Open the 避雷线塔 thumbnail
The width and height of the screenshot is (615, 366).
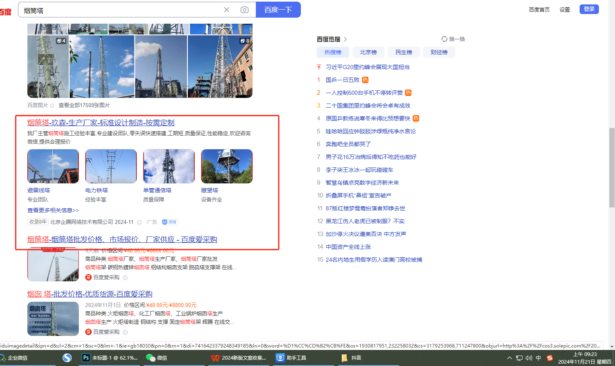pyautogui.click(x=53, y=167)
